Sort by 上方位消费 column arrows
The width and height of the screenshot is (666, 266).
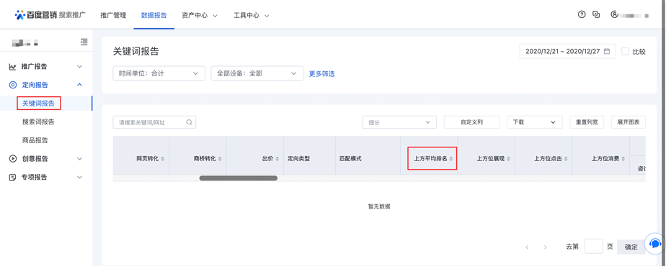(623, 159)
